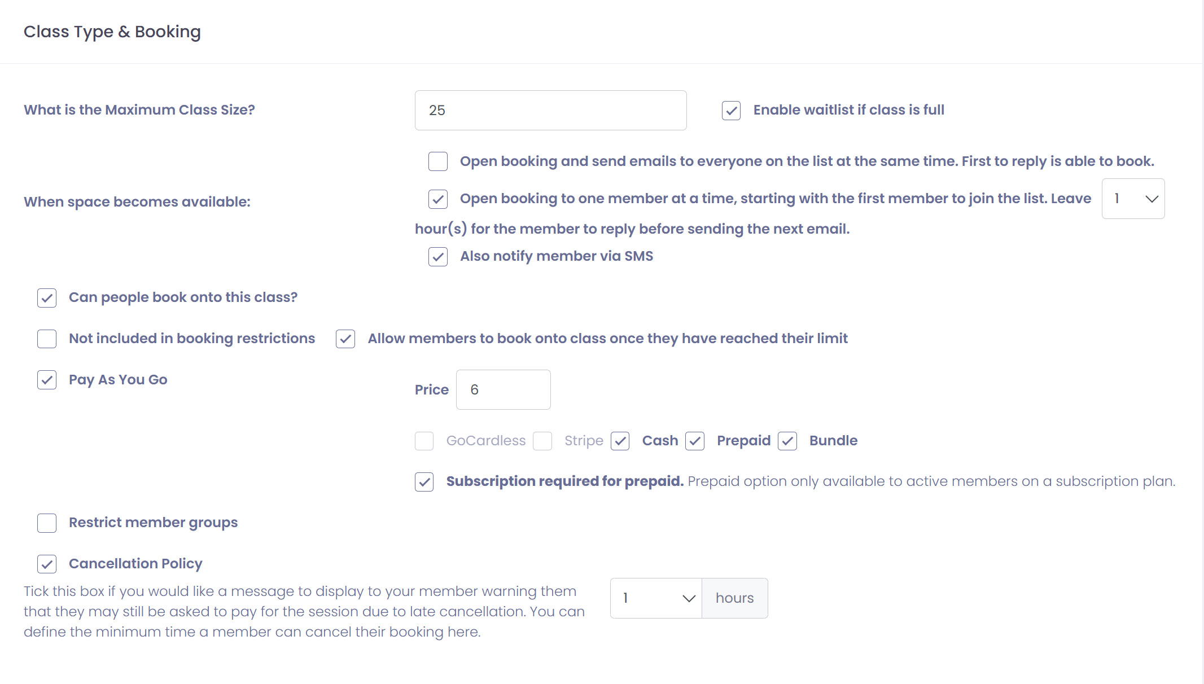Tick Not included in booking restrictions

point(47,339)
